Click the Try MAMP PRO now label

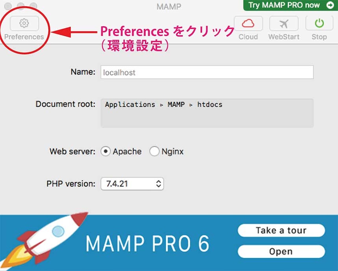284,5
